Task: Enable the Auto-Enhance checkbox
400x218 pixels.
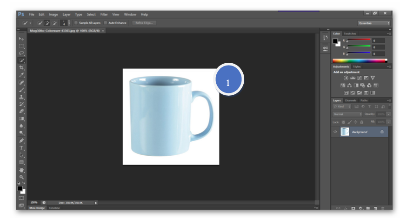Action: [106, 23]
